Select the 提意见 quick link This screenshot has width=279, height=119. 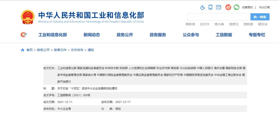pyautogui.click(x=234, y=24)
